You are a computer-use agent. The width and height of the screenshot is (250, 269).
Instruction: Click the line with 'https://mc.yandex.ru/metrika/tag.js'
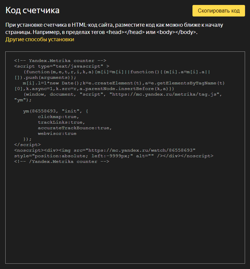click(x=123, y=94)
